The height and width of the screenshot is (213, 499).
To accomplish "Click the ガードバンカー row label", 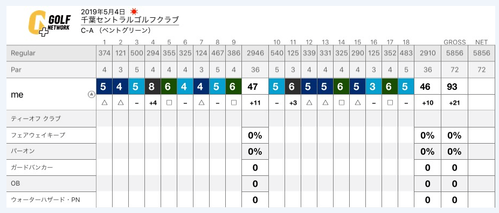I will click(33, 168).
